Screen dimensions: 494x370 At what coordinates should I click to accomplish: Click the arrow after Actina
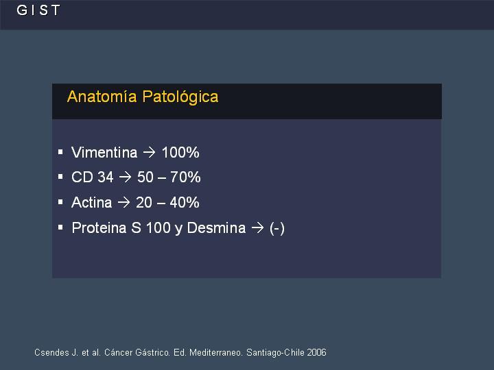pyautogui.click(x=123, y=202)
